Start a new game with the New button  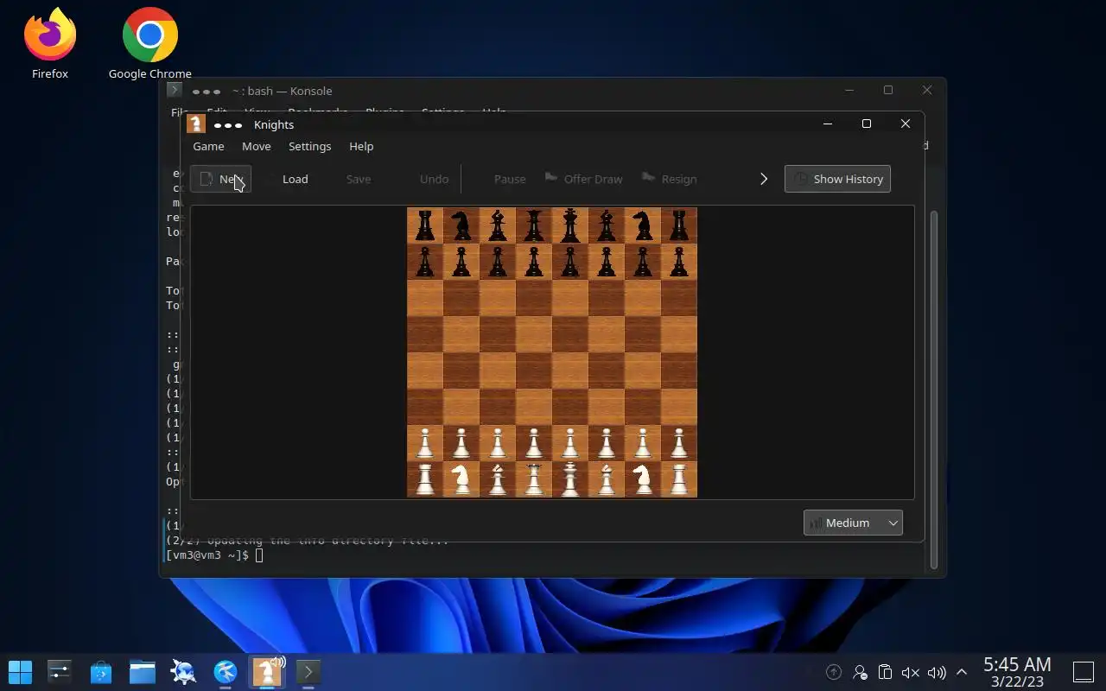221,179
